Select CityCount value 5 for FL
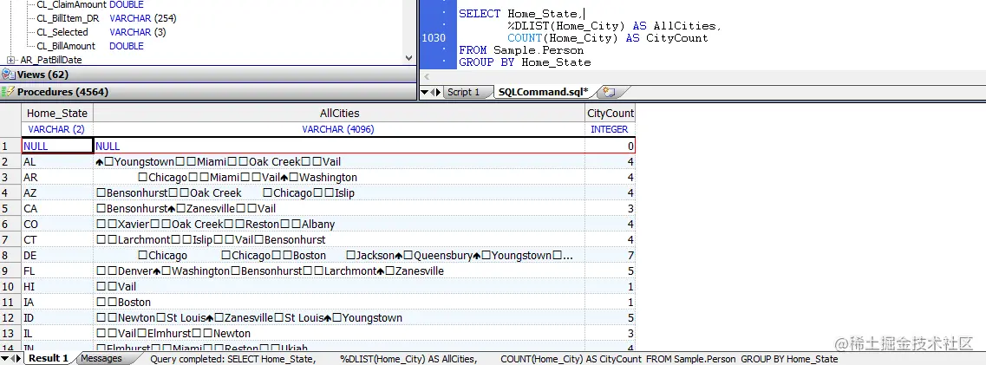Image resolution: width=986 pixels, height=365 pixels. point(610,270)
